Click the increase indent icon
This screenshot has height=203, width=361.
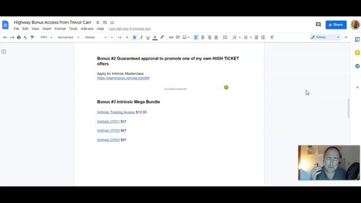[263, 37]
